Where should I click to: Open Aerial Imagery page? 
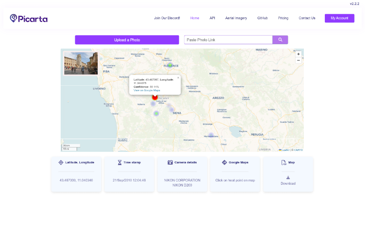click(236, 18)
